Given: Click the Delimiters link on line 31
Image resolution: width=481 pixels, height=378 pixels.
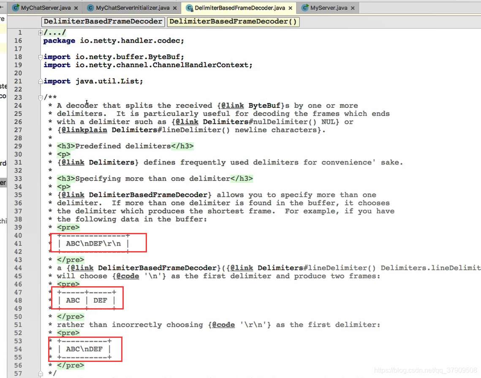Looking at the screenshot, I should coord(111,162).
